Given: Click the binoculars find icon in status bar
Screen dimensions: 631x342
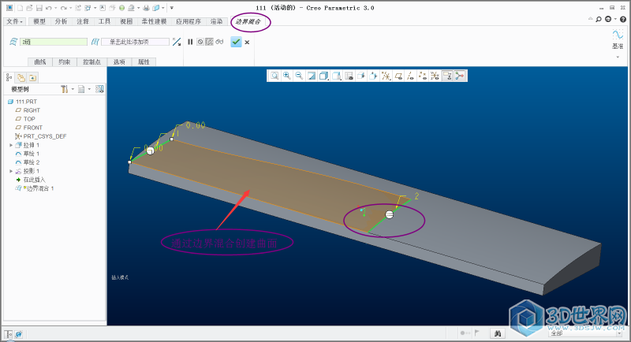Looking at the screenshot, I should pos(498,333).
